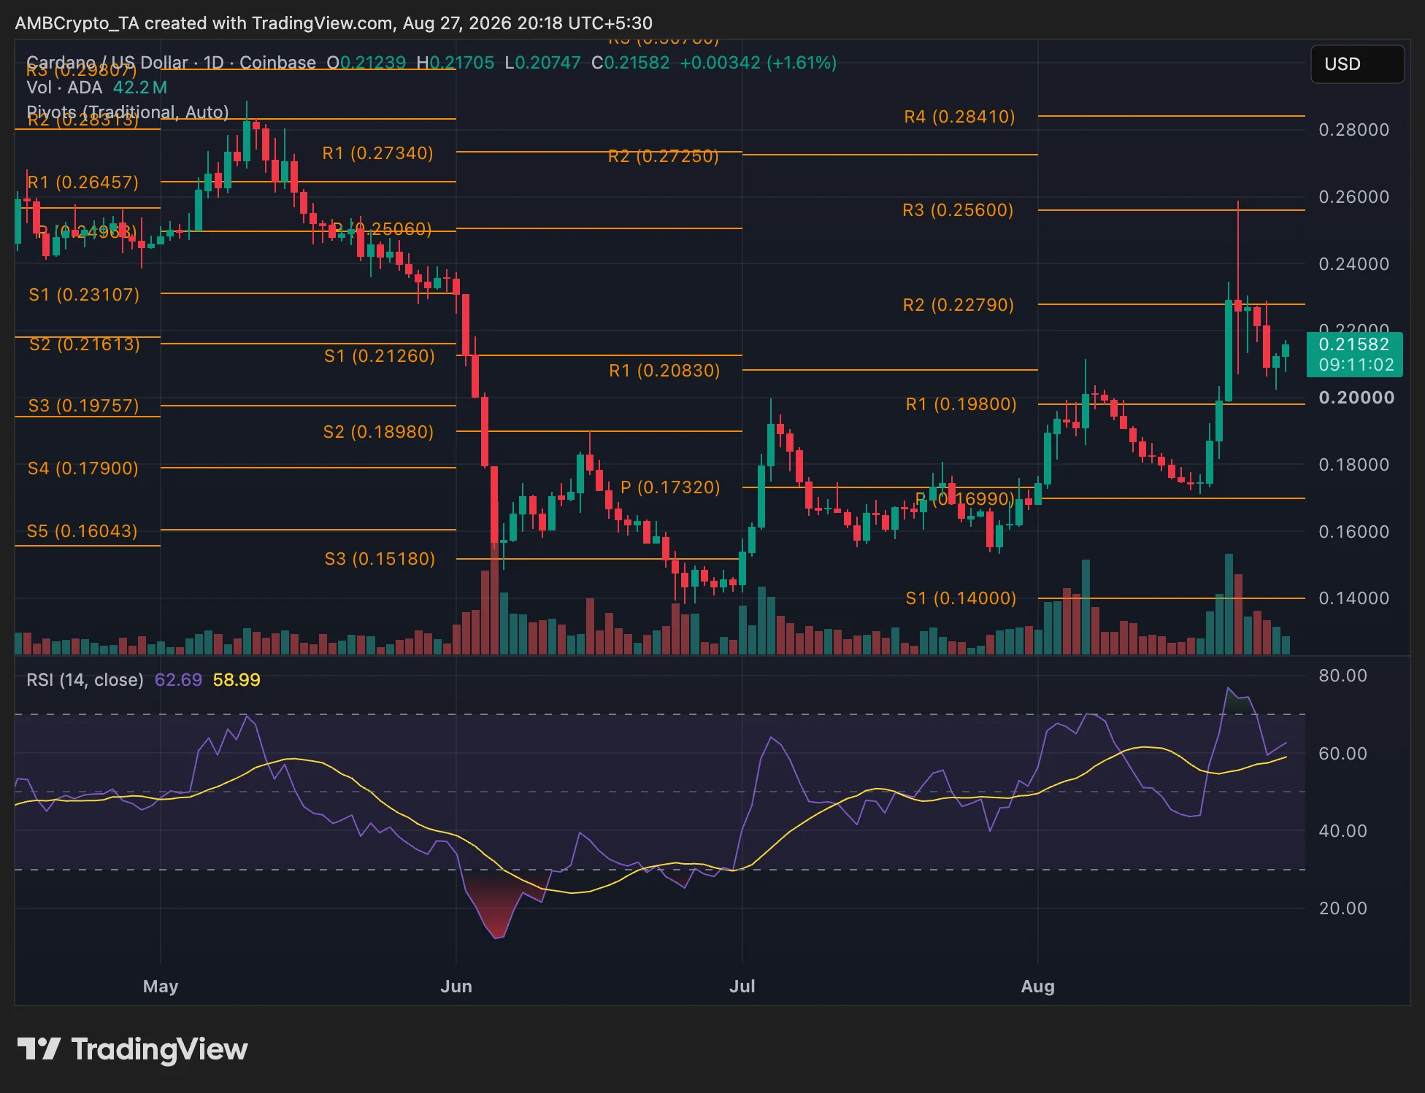Image resolution: width=1425 pixels, height=1093 pixels.
Task: Open the USD currency selector
Action: (x=1357, y=64)
